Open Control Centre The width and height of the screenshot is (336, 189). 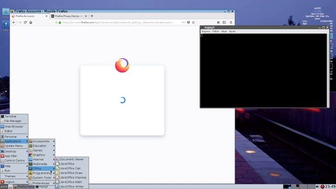coord(14,161)
